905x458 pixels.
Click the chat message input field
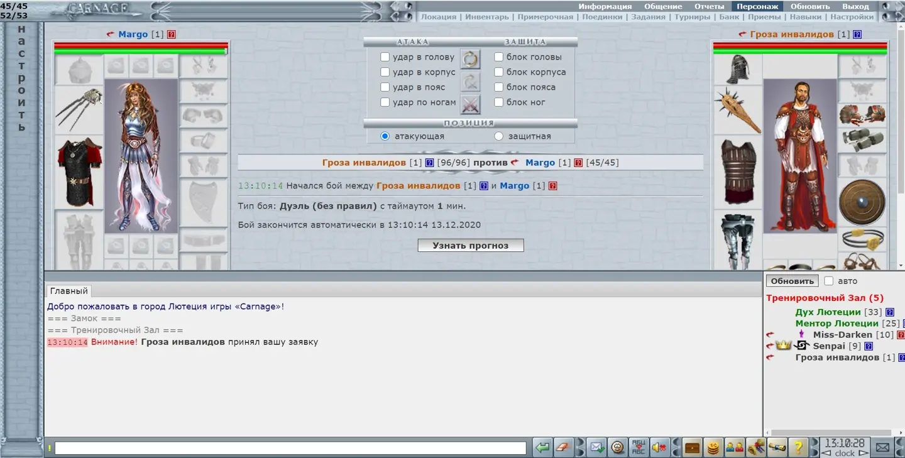(290, 448)
